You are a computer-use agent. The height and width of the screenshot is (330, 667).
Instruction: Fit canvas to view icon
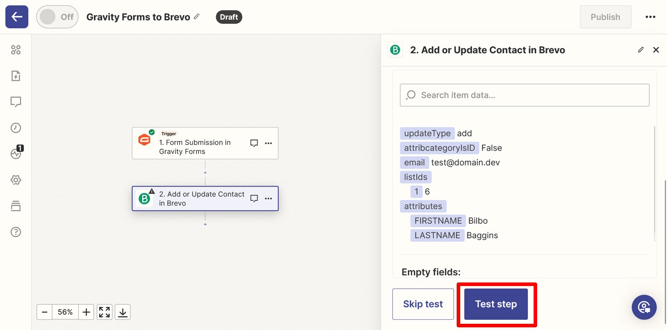(x=104, y=312)
